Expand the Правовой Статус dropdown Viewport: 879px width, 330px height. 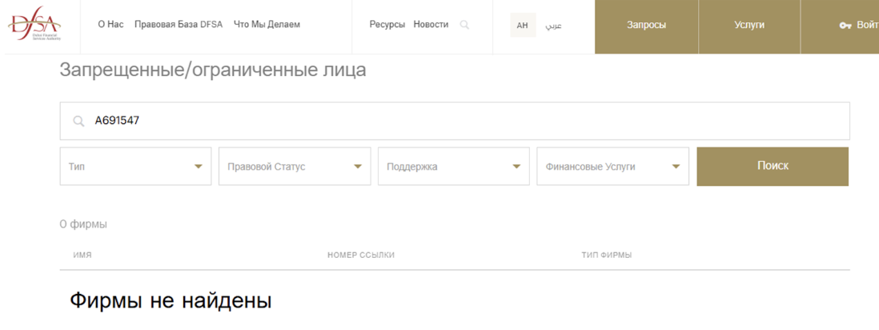(x=295, y=166)
